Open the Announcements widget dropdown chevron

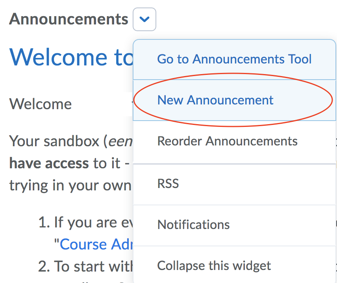144,19
